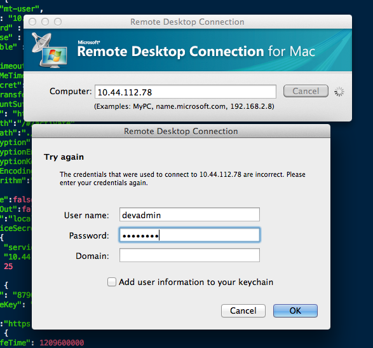Focus the Password input field
The image size is (373, 348).
point(189,235)
